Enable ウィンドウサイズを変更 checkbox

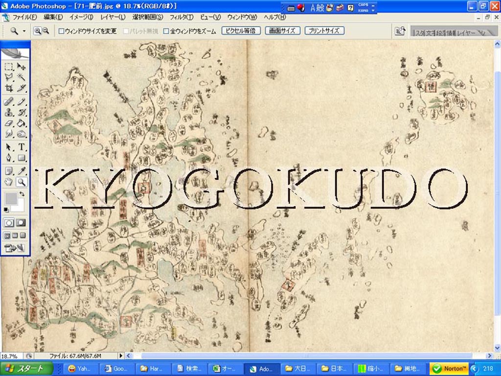(x=61, y=31)
